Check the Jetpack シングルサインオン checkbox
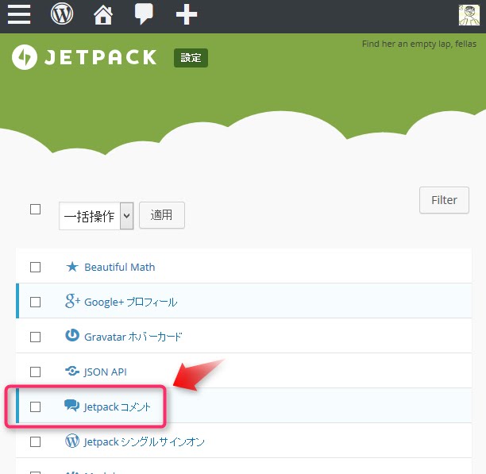 click(x=35, y=441)
